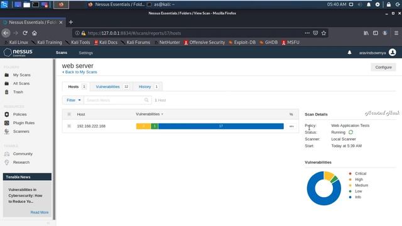Click the medium yellow segment of host bar

click(144, 126)
